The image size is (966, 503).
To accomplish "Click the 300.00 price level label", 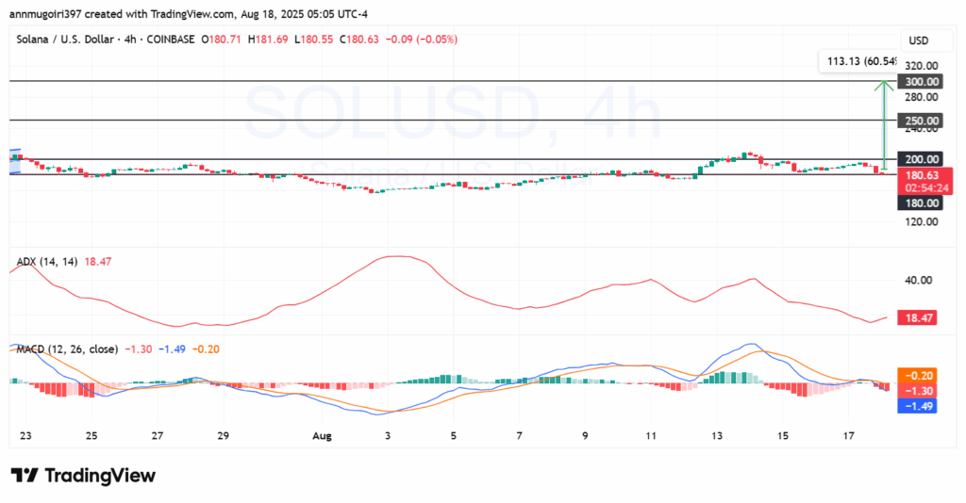I will [x=920, y=81].
